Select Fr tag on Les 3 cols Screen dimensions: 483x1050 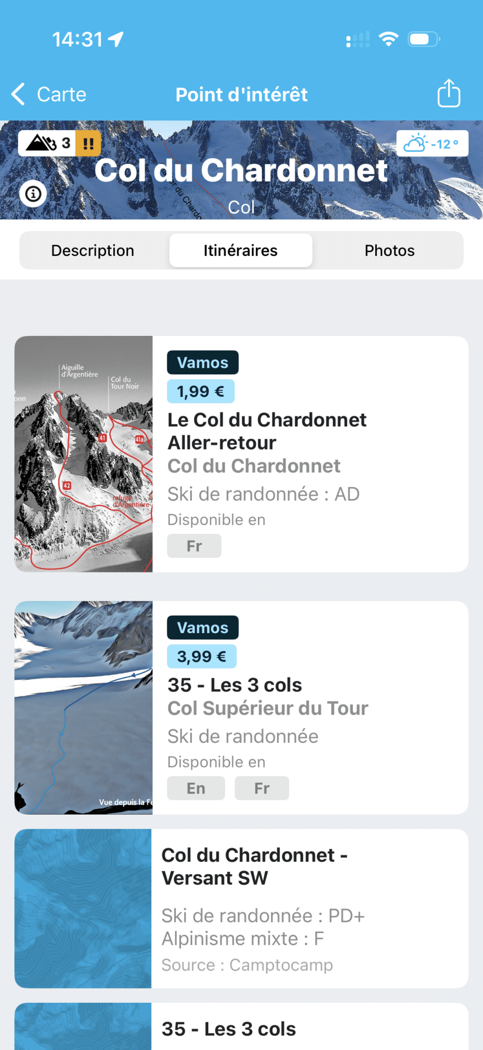[261, 788]
